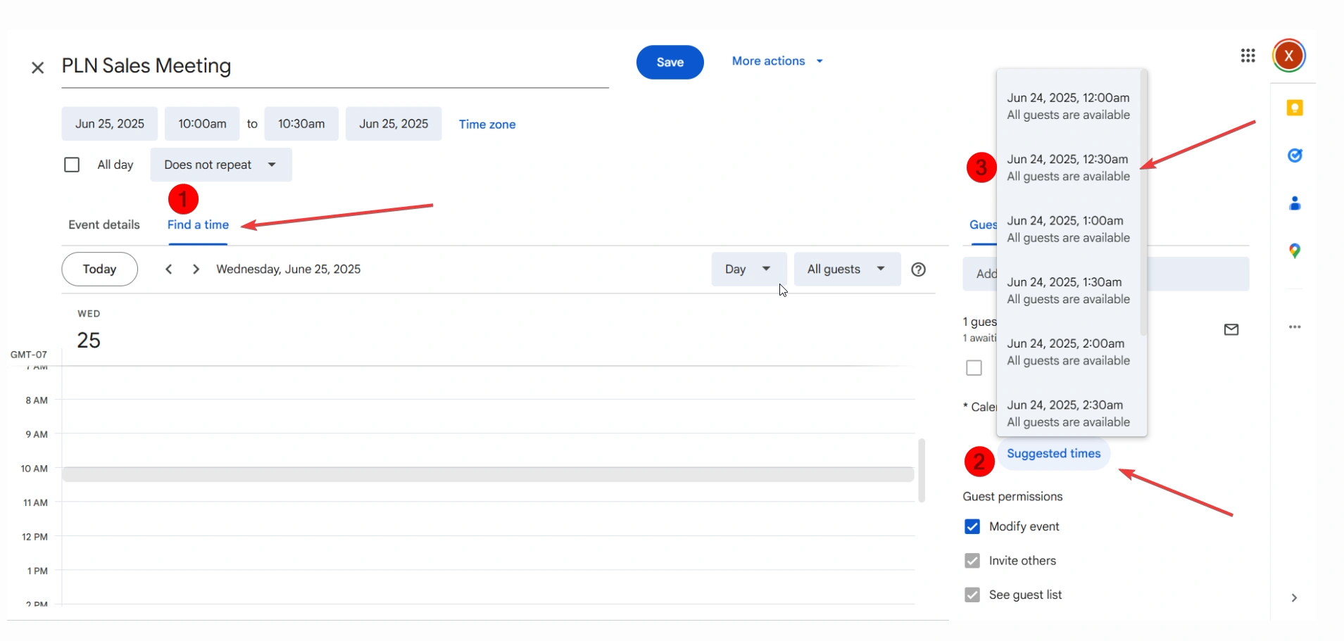Image resolution: width=1344 pixels, height=641 pixels.
Task: Click the email guests envelope icon
Action: pos(1231,329)
